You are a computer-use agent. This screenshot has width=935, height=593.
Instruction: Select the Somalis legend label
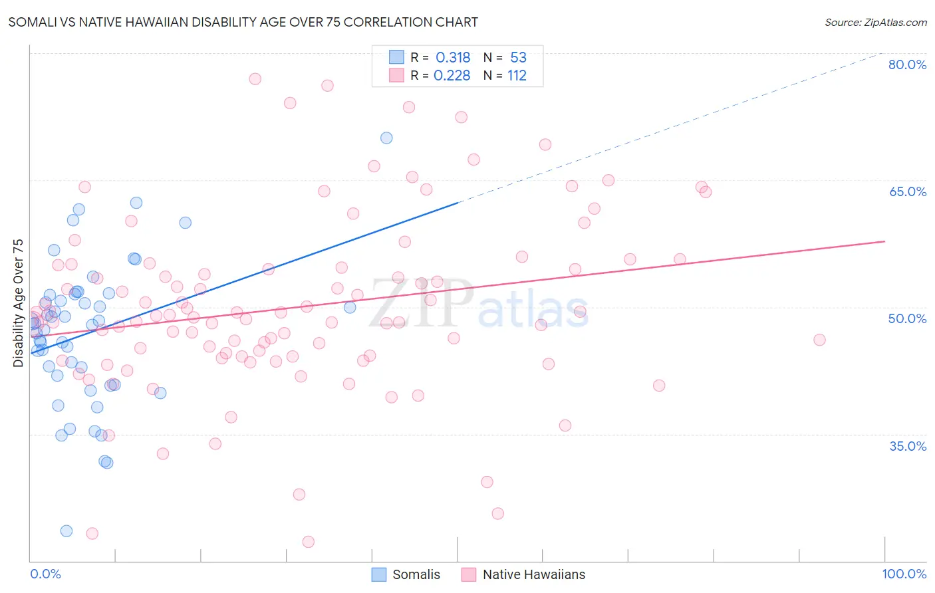(x=416, y=574)
